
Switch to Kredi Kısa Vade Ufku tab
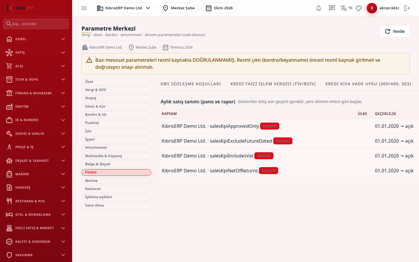point(368,84)
